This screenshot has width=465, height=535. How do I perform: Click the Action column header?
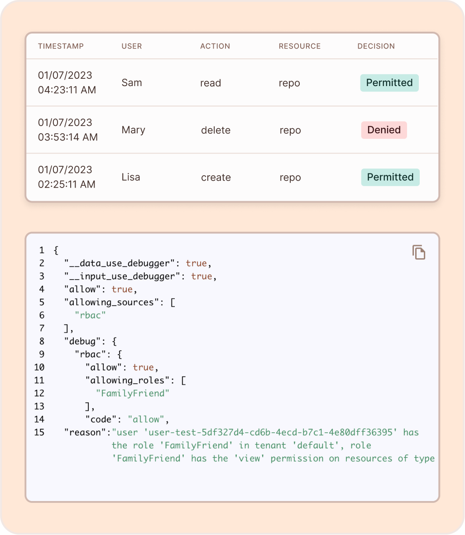click(x=215, y=46)
